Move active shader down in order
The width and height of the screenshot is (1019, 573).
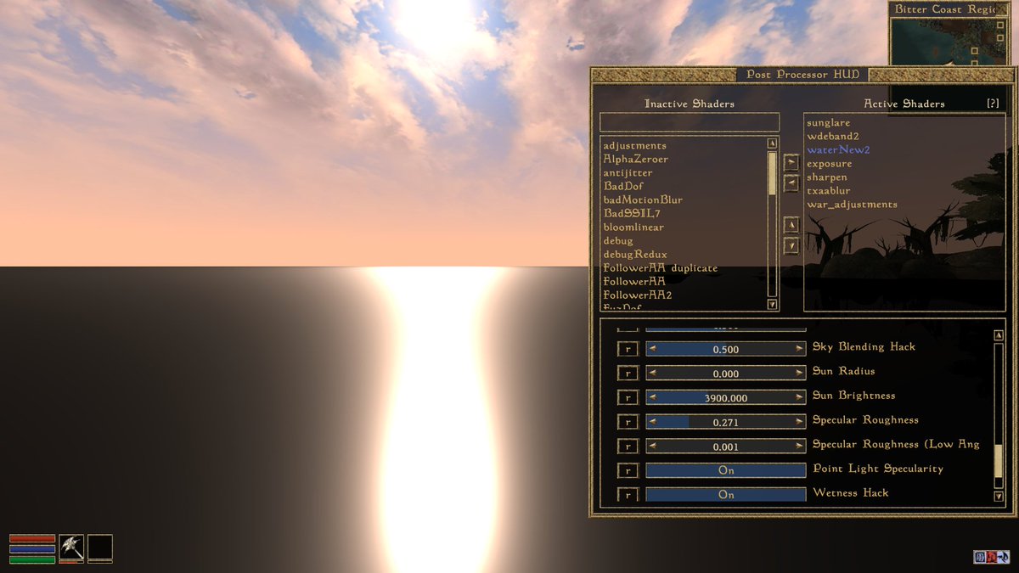click(791, 245)
